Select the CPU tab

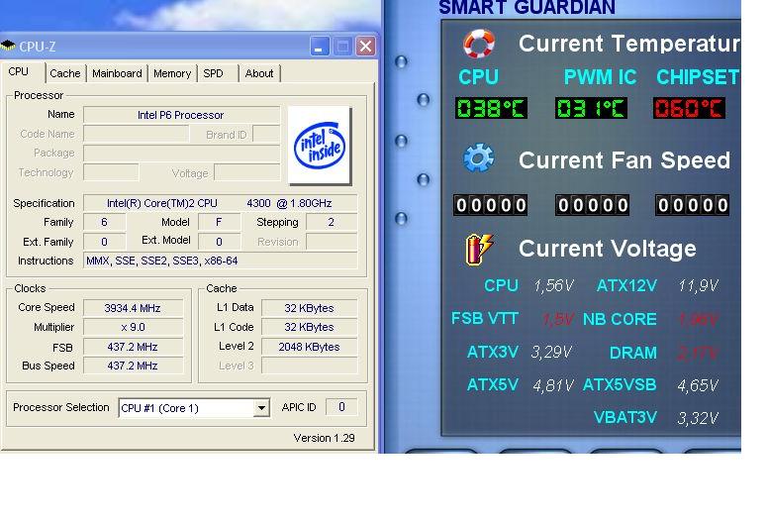(x=19, y=71)
